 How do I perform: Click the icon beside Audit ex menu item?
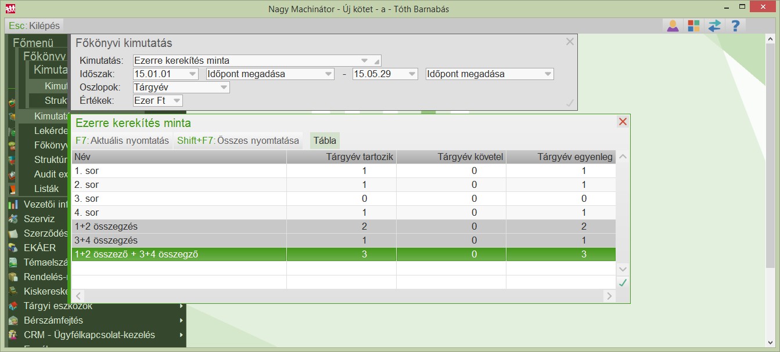pos(13,174)
